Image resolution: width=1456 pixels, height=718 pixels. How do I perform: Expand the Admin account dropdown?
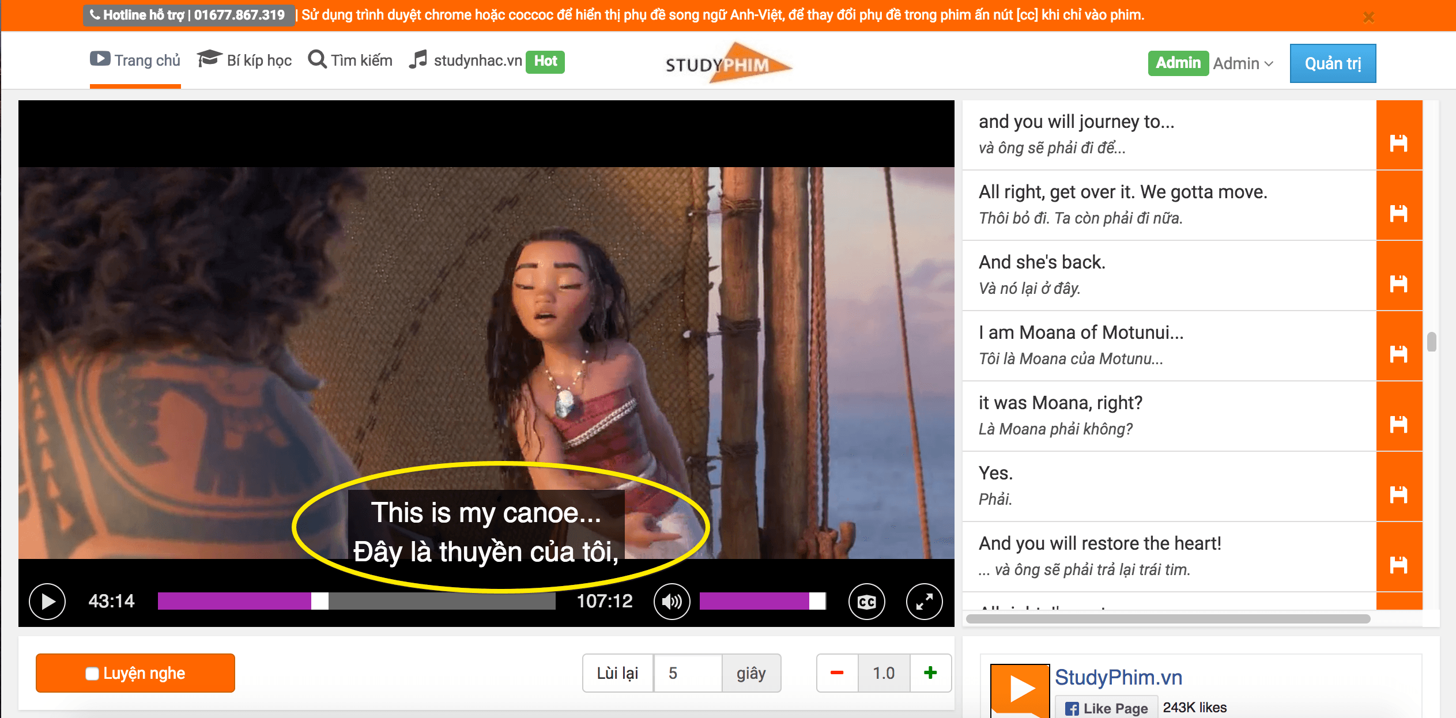(1243, 63)
